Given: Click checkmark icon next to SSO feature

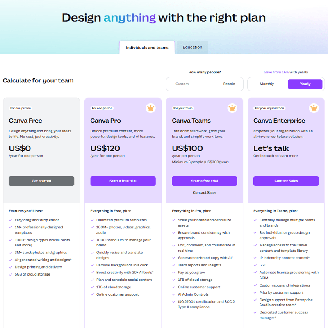Looking at the screenshot, I should click(255, 265).
